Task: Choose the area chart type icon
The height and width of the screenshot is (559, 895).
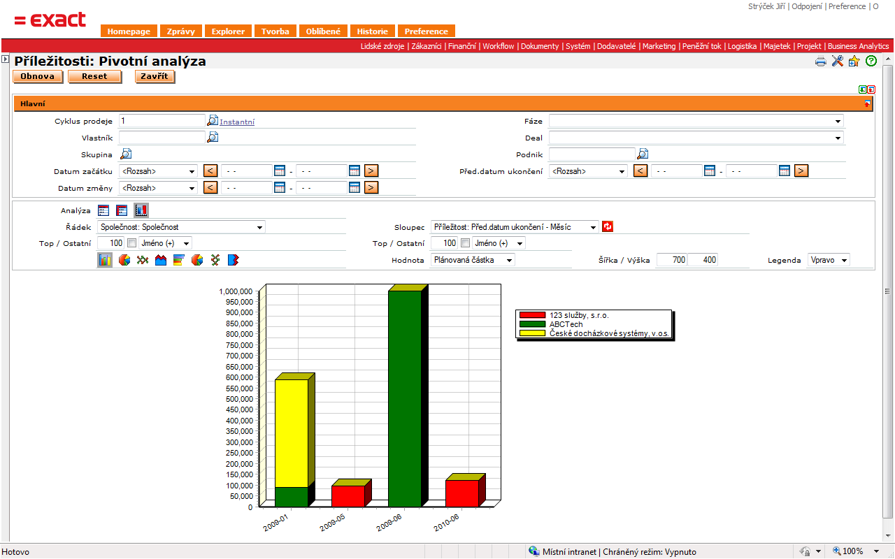Action: pos(161,260)
